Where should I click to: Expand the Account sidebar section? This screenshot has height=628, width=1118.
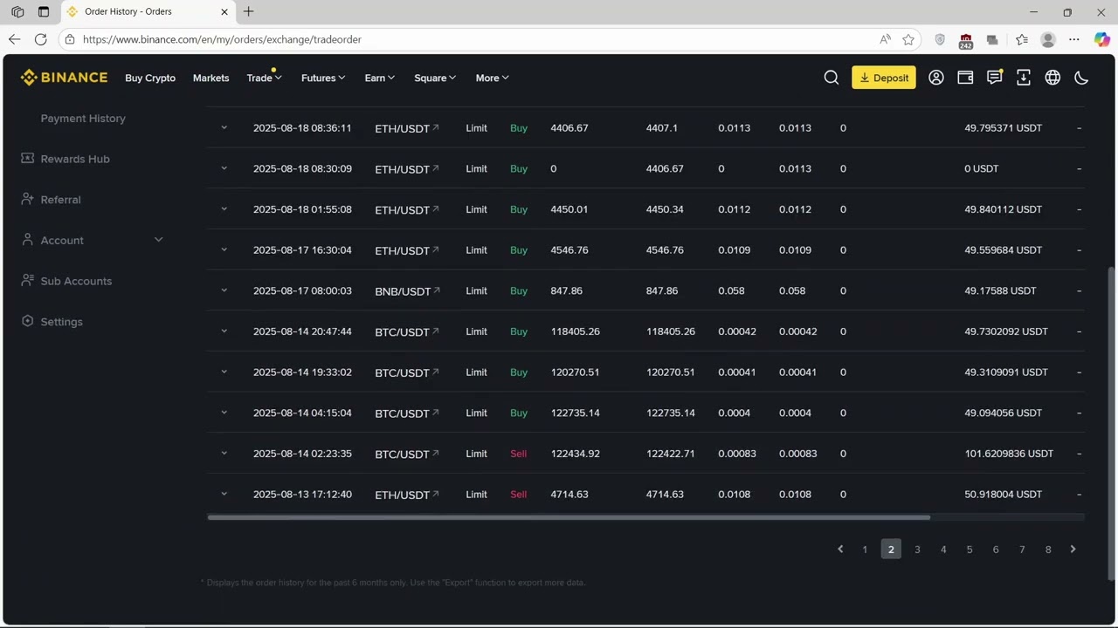(x=158, y=239)
